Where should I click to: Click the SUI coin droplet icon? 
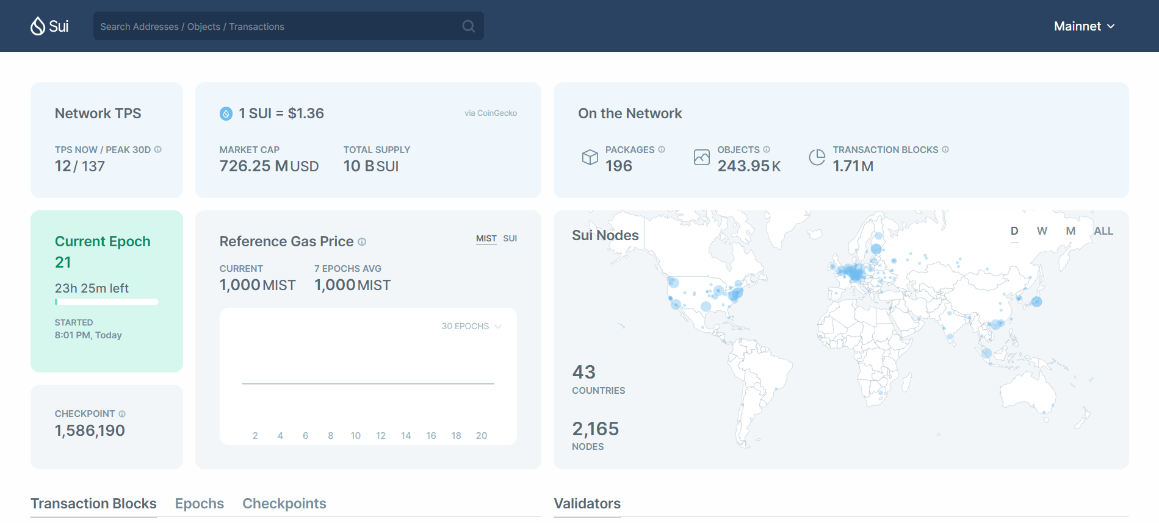226,113
